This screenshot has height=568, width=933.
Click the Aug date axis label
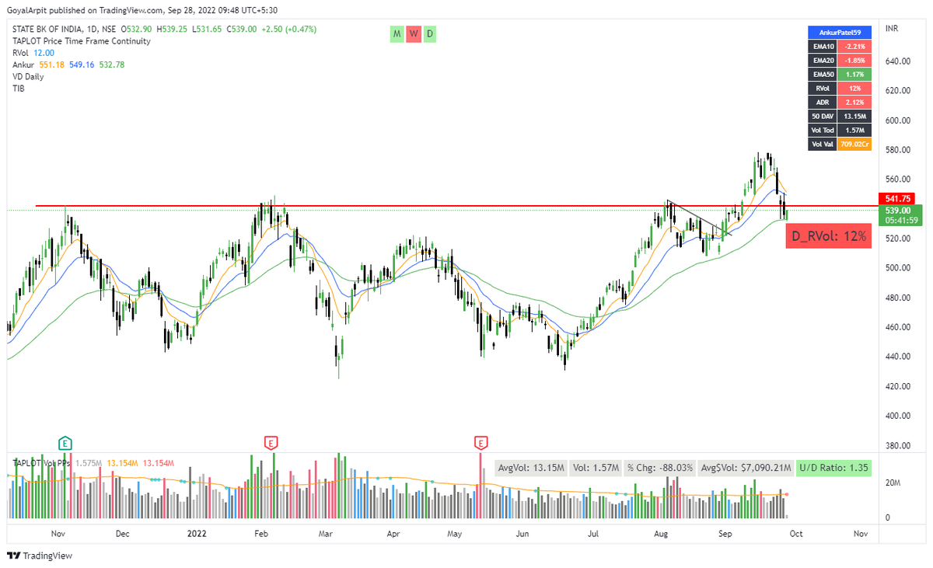coord(661,534)
